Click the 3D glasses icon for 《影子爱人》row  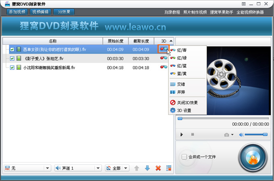164,58
